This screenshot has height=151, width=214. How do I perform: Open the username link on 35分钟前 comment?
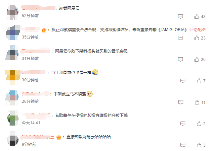[31, 29]
